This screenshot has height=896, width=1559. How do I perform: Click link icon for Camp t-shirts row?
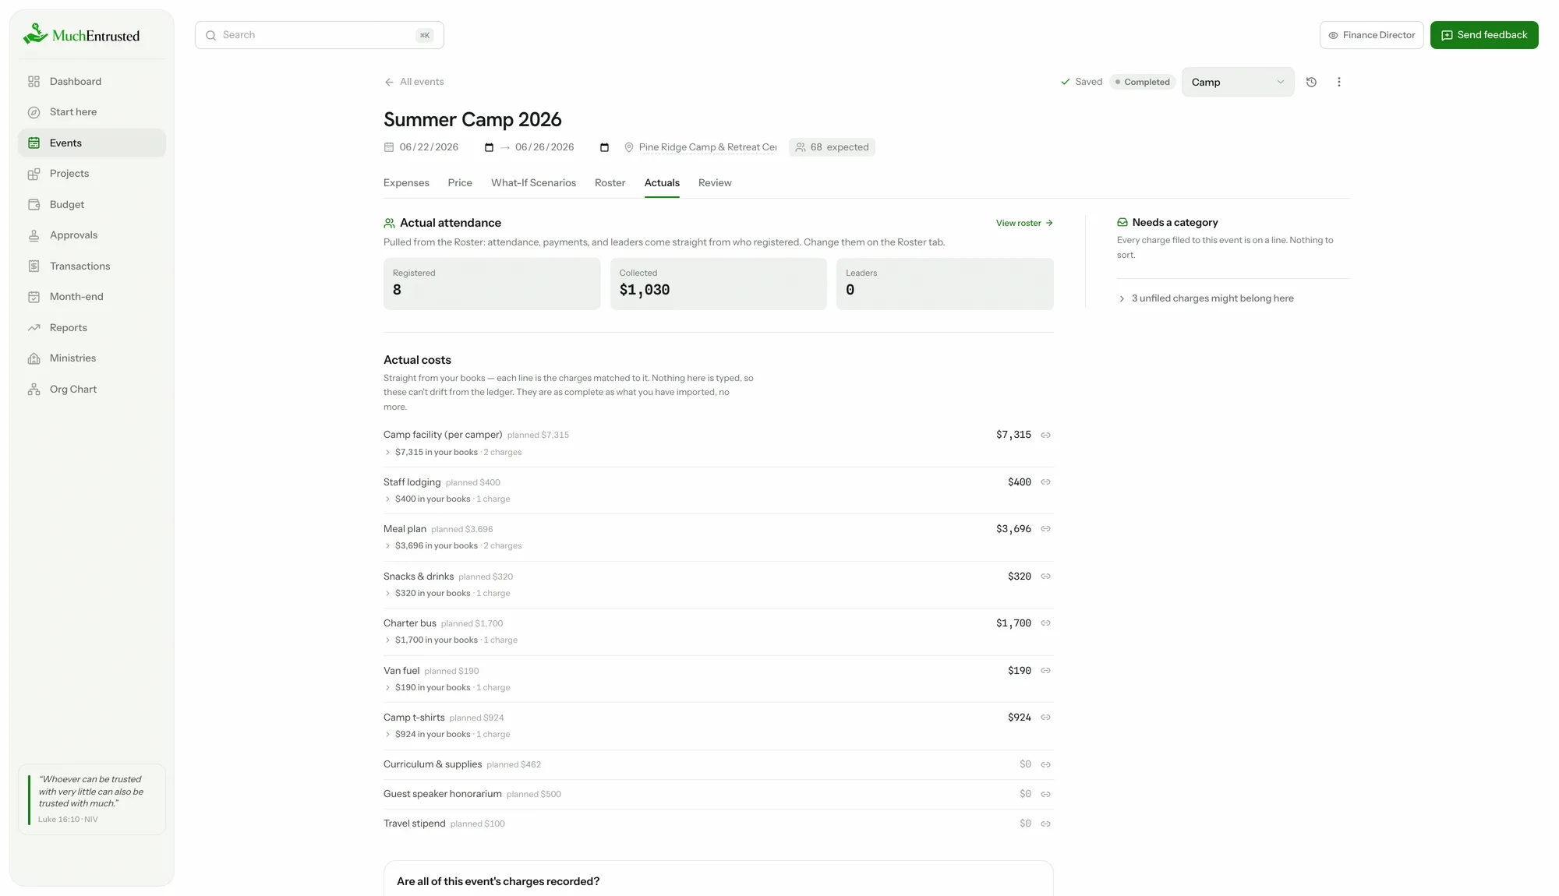[x=1045, y=718]
